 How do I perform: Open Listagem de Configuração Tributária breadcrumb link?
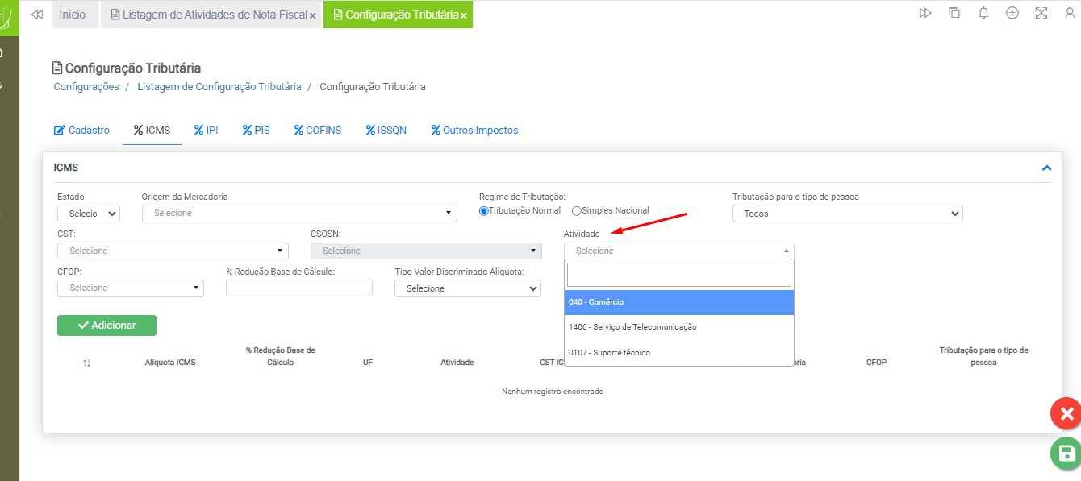(x=219, y=86)
